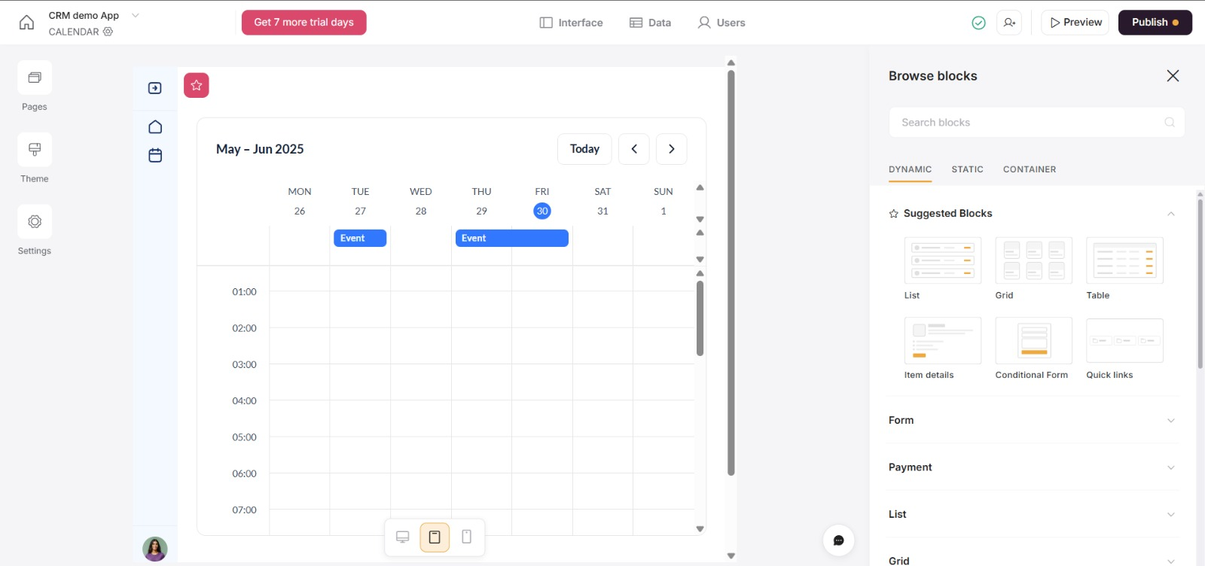
Task: Click the canvas vertical scrollbar
Action: [731, 272]
